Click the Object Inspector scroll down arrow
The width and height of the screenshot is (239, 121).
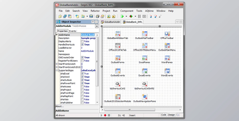[97, 103]
